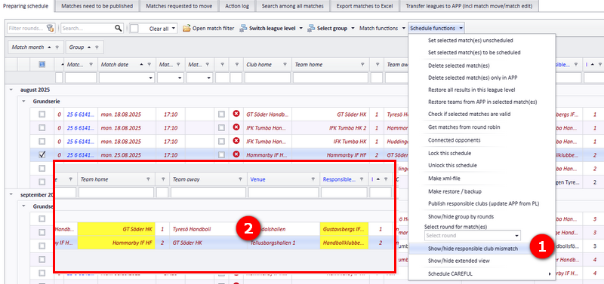Switch to Matches need to be published tab
604x284 pixels.
pos(97,6)
